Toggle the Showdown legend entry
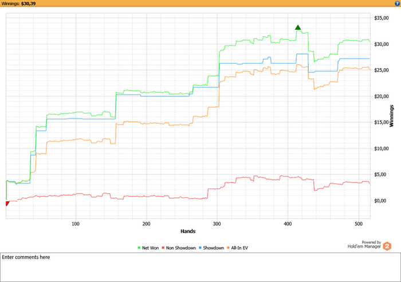This screenshot has width=401, height=282. pos(211,248)
